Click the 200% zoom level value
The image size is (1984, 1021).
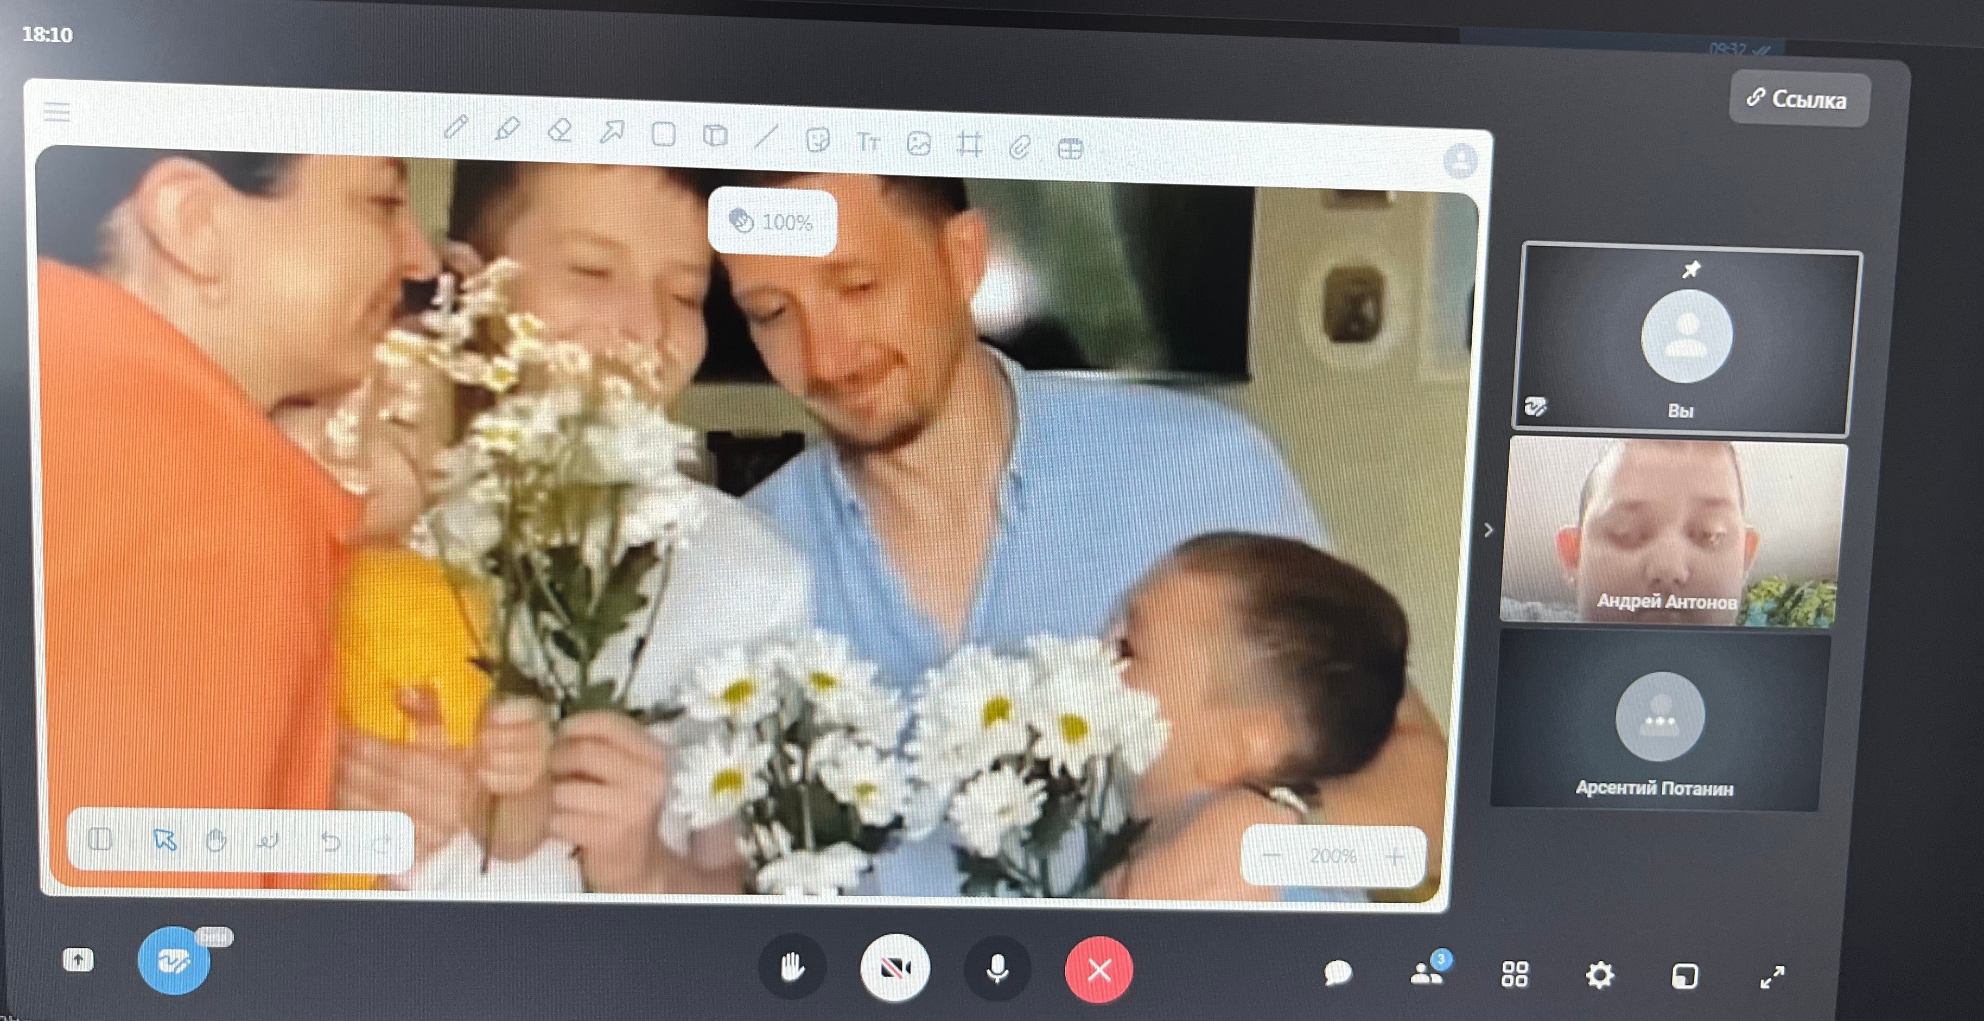(1333, 856)
